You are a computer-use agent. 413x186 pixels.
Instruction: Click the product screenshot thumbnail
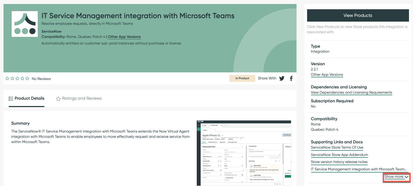(244, 153)
